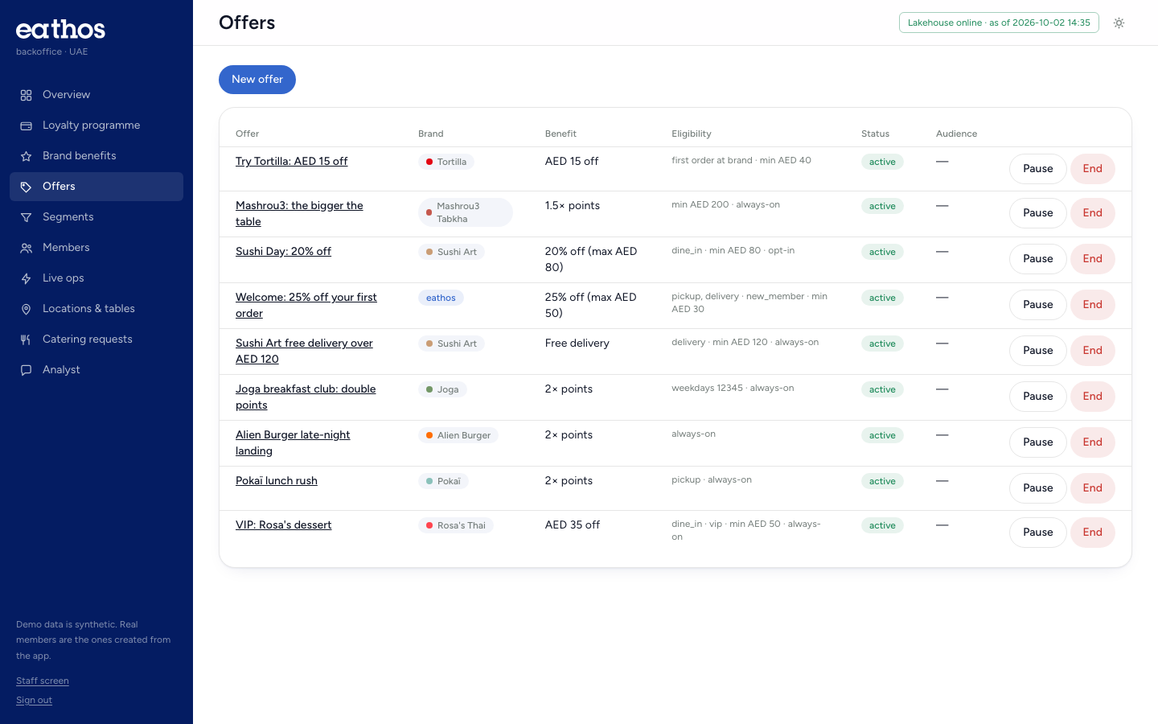Pause the Joga breakfast club offer
The width and height of the screenshot is (1158, 724).
pyautogui.click(x=1038, y=397)
